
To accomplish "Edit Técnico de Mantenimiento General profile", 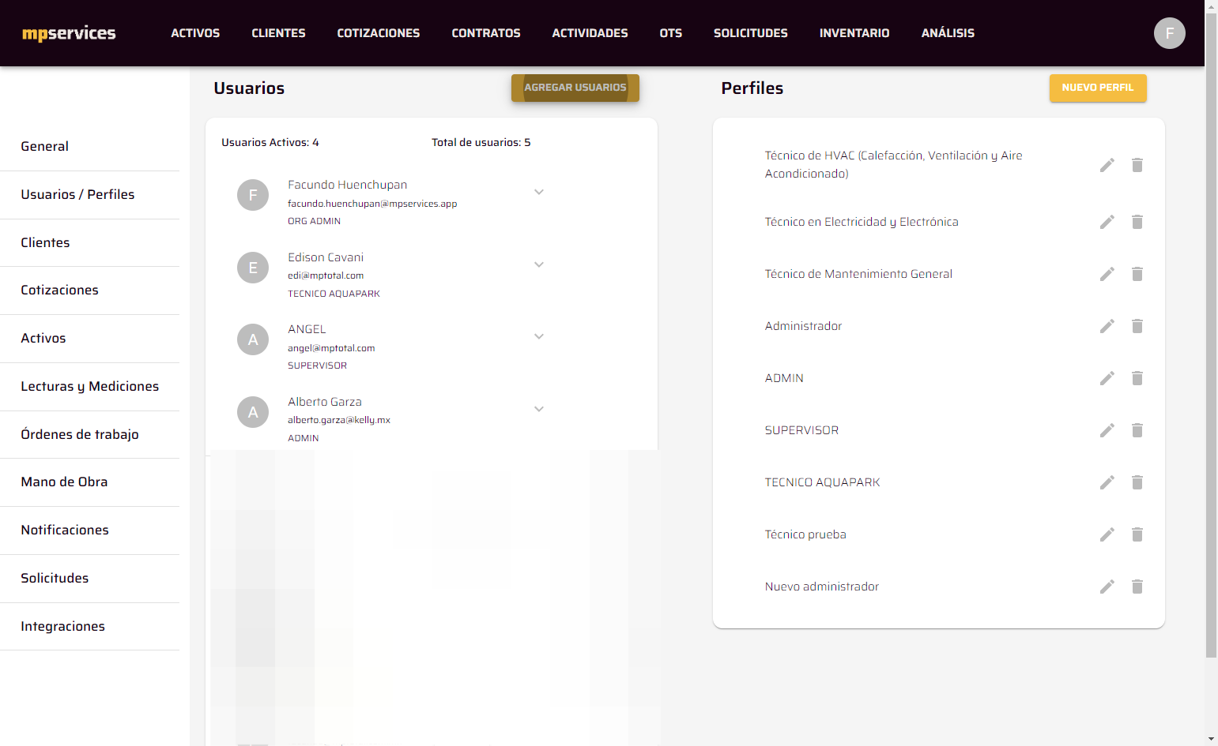I will click(1107, 274).
